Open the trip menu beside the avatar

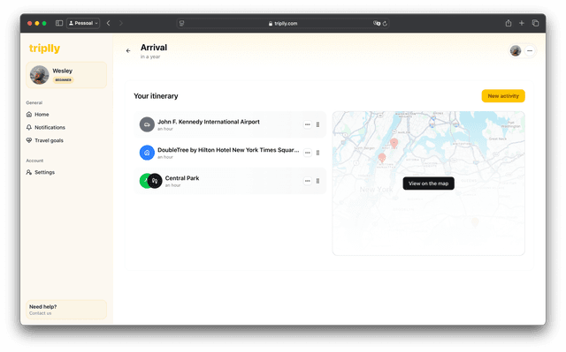530,51
